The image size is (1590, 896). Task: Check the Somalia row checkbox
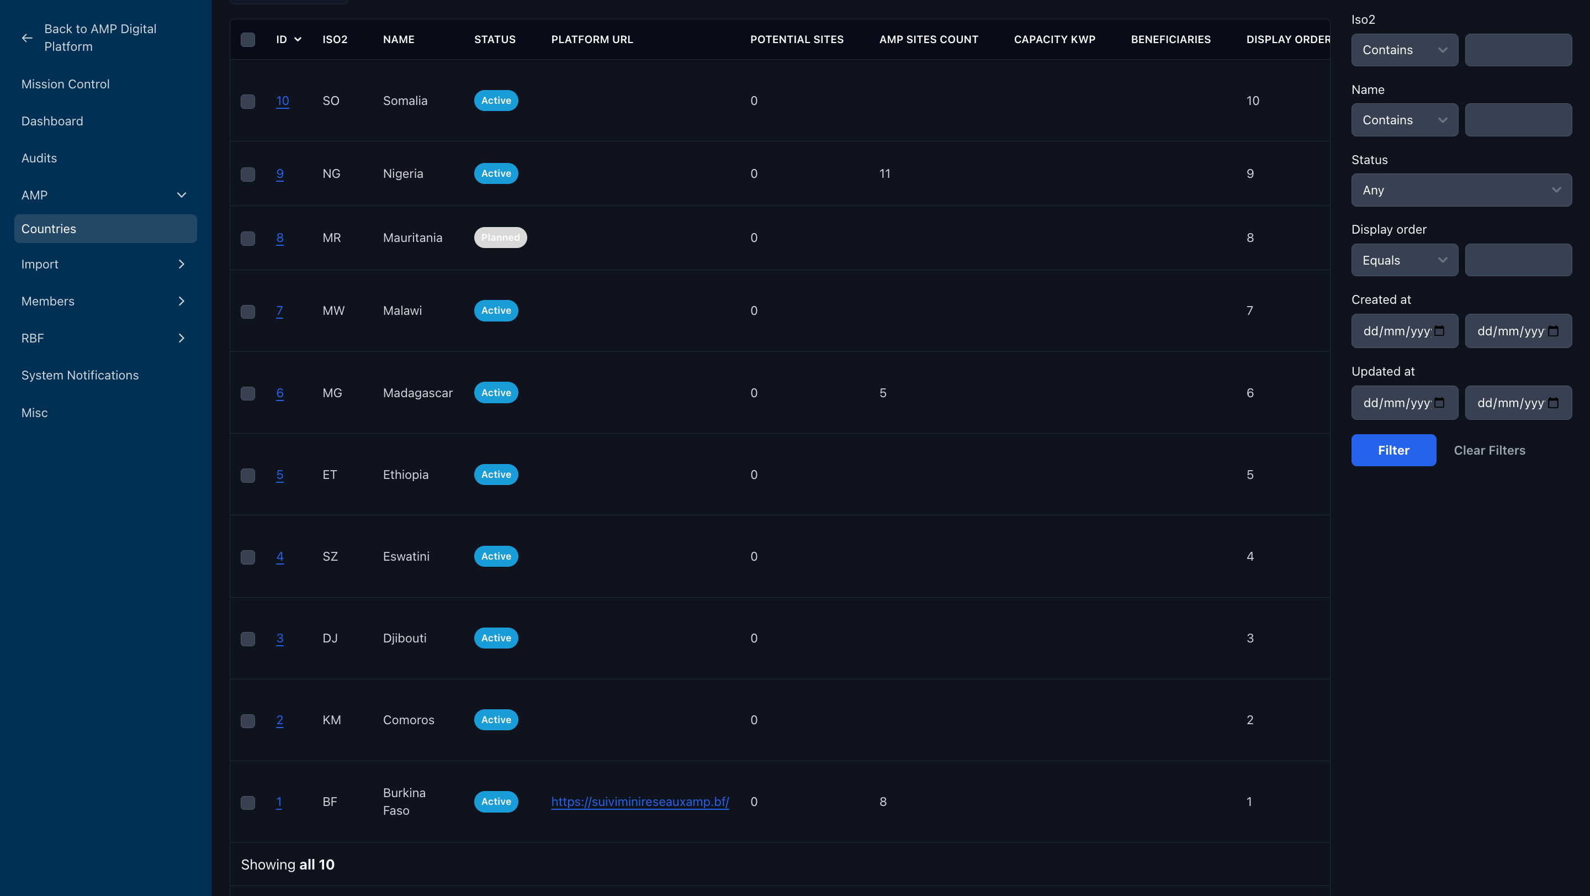[247, 101]
